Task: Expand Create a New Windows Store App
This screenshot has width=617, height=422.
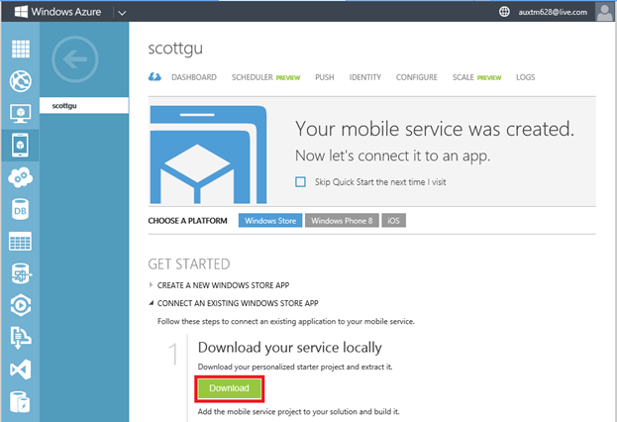Action: (152, 284)
